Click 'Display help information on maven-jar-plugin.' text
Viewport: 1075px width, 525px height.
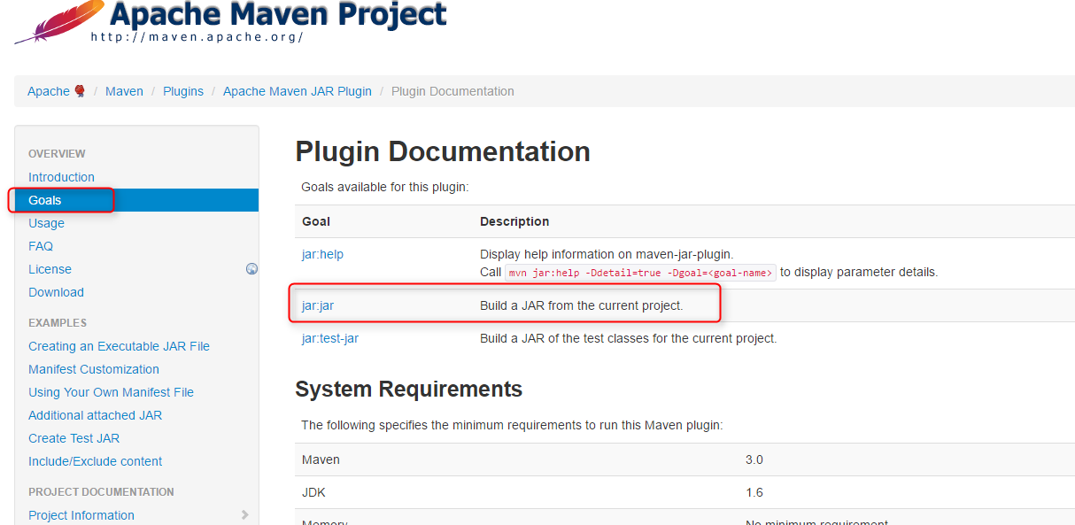(607, 254)
